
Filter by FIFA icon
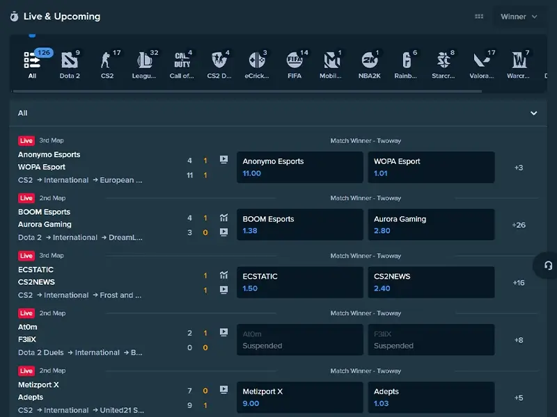point(295,60)
